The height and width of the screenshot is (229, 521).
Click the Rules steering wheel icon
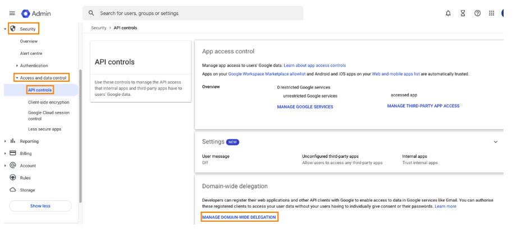click(13, 177)
